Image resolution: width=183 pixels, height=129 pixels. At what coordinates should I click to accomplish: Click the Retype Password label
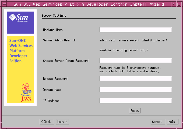[x=55, y=79]
